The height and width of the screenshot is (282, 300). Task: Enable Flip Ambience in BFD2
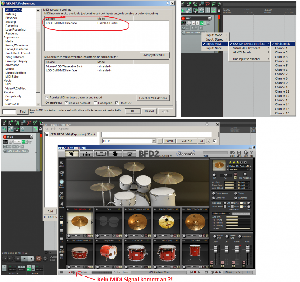click(x=245, y=174)
